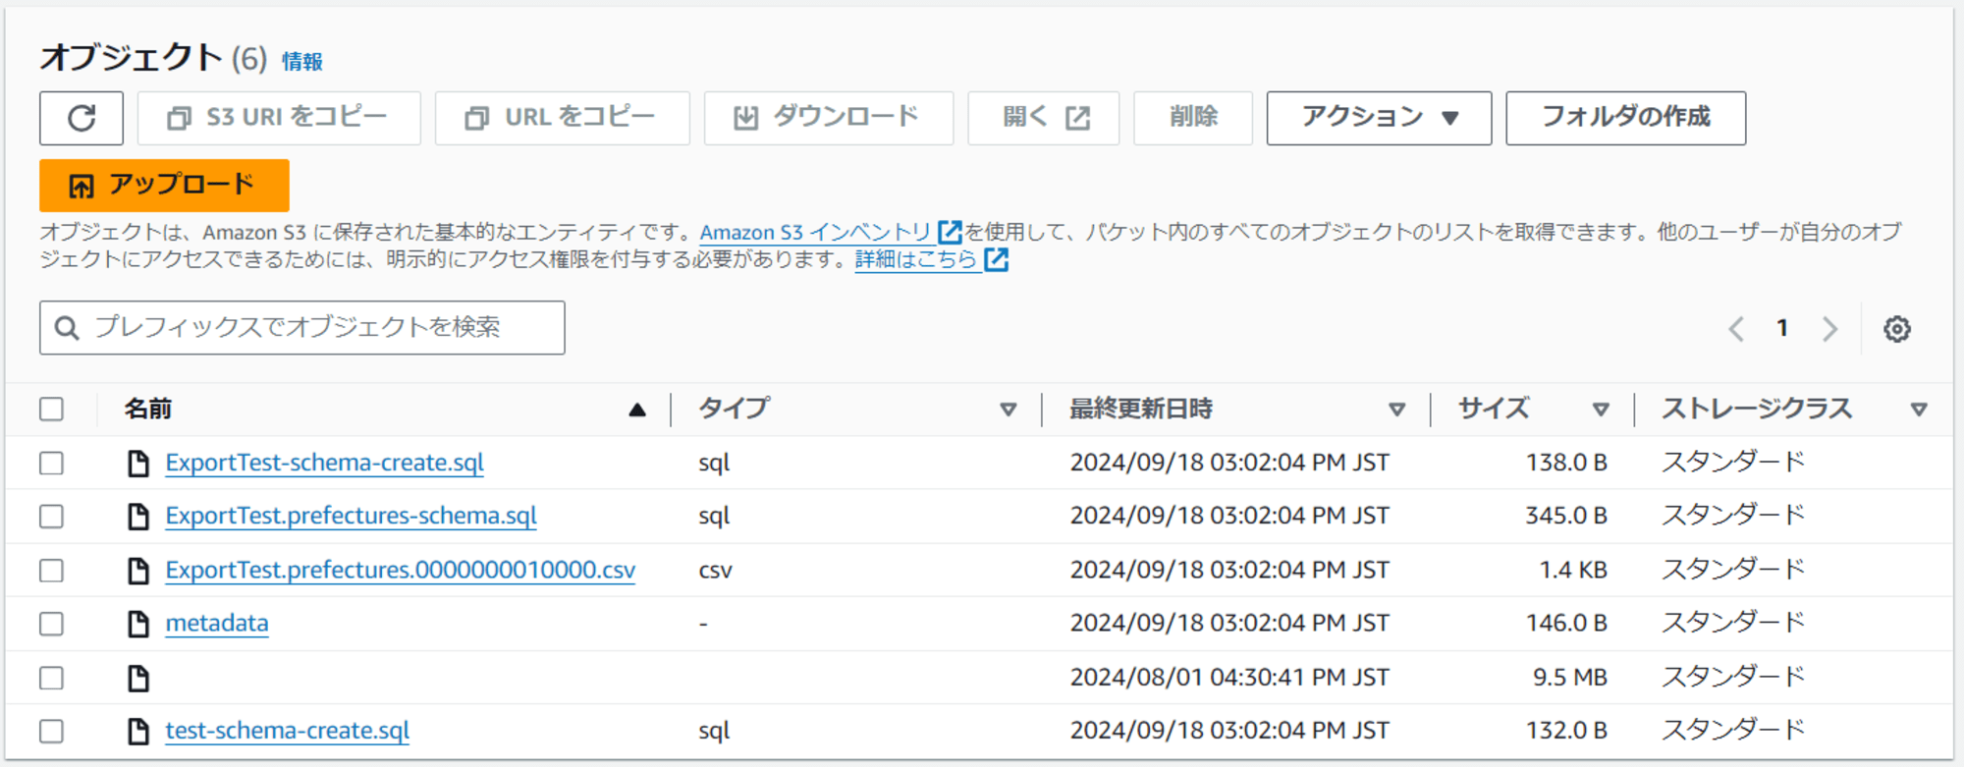
Task: Click the 最終更新日時 column header text
Action: 1141,409
